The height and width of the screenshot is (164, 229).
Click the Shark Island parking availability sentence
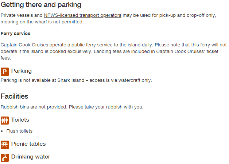click(x=76, y=80)
